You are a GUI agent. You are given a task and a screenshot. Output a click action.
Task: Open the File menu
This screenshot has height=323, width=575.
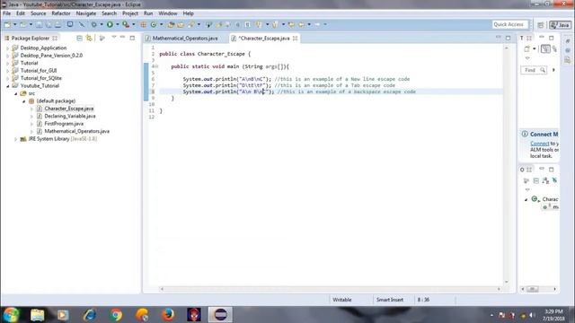(6, 13)
